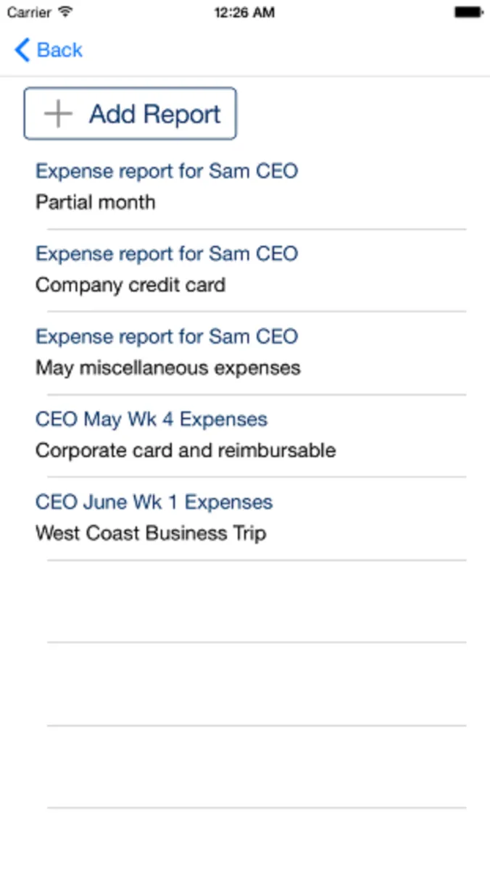This screenshot has width=490, height=870.
Task: Open the "Partial month" report subtitle
Action: [96, 202]
